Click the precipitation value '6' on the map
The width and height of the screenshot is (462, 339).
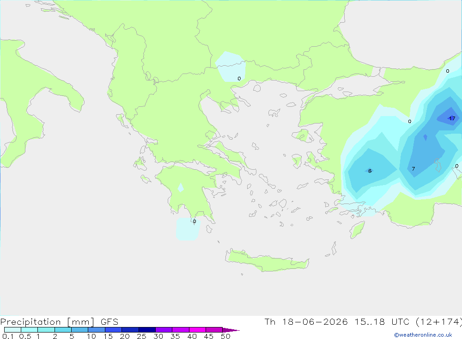[x=370, y=171]
